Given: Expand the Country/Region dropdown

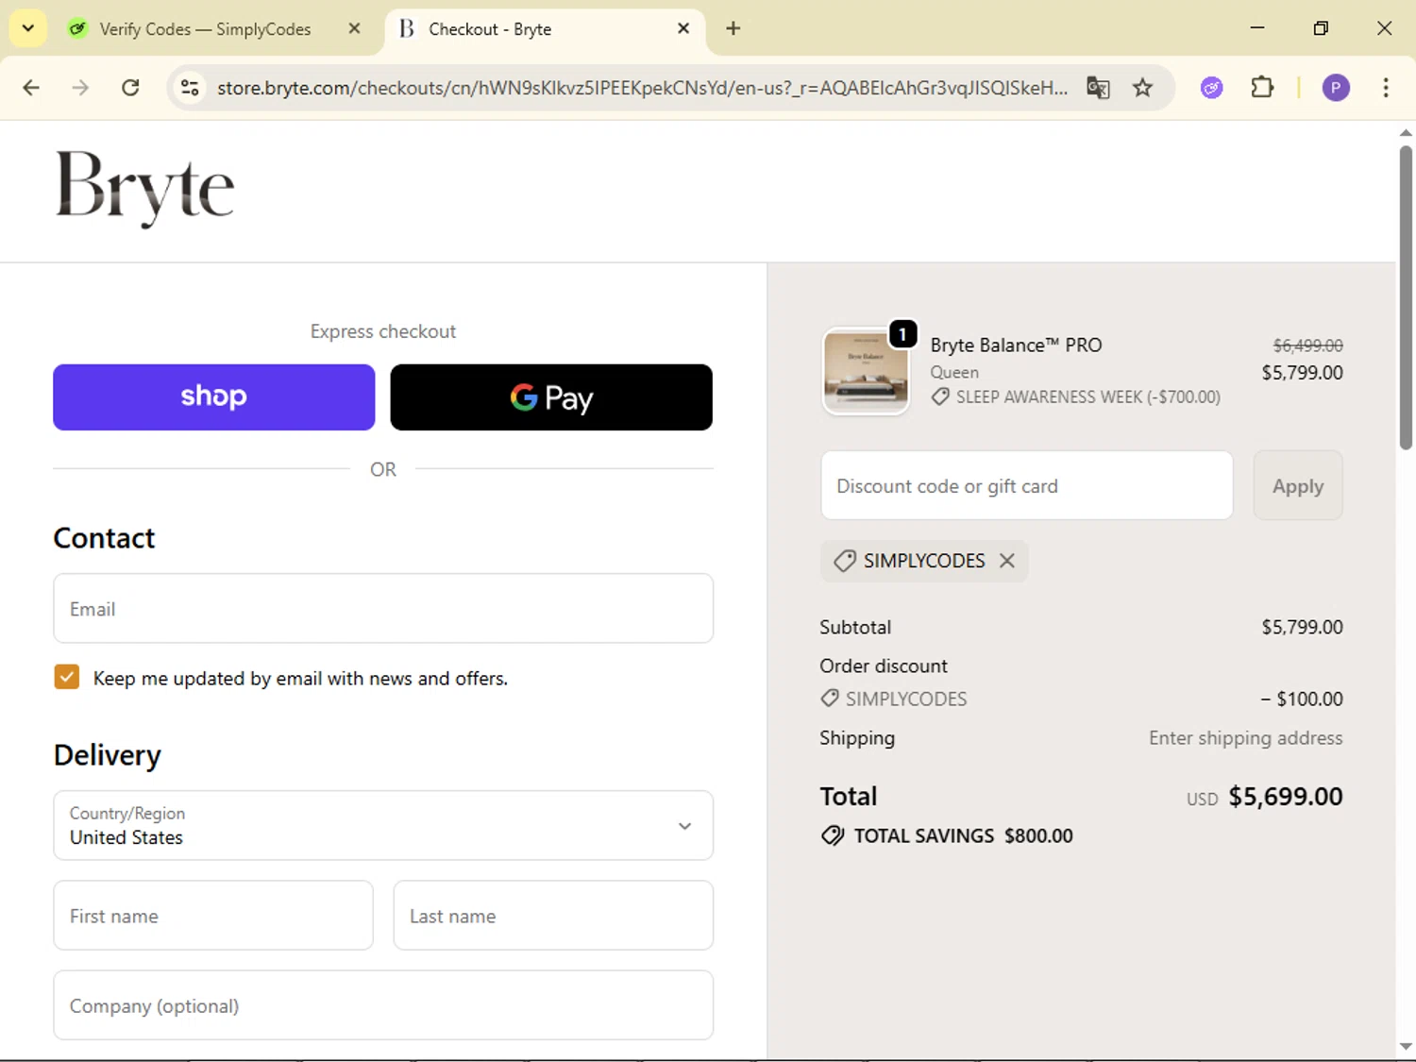Looking at the screenshot, I should click(x=383, y=826).
